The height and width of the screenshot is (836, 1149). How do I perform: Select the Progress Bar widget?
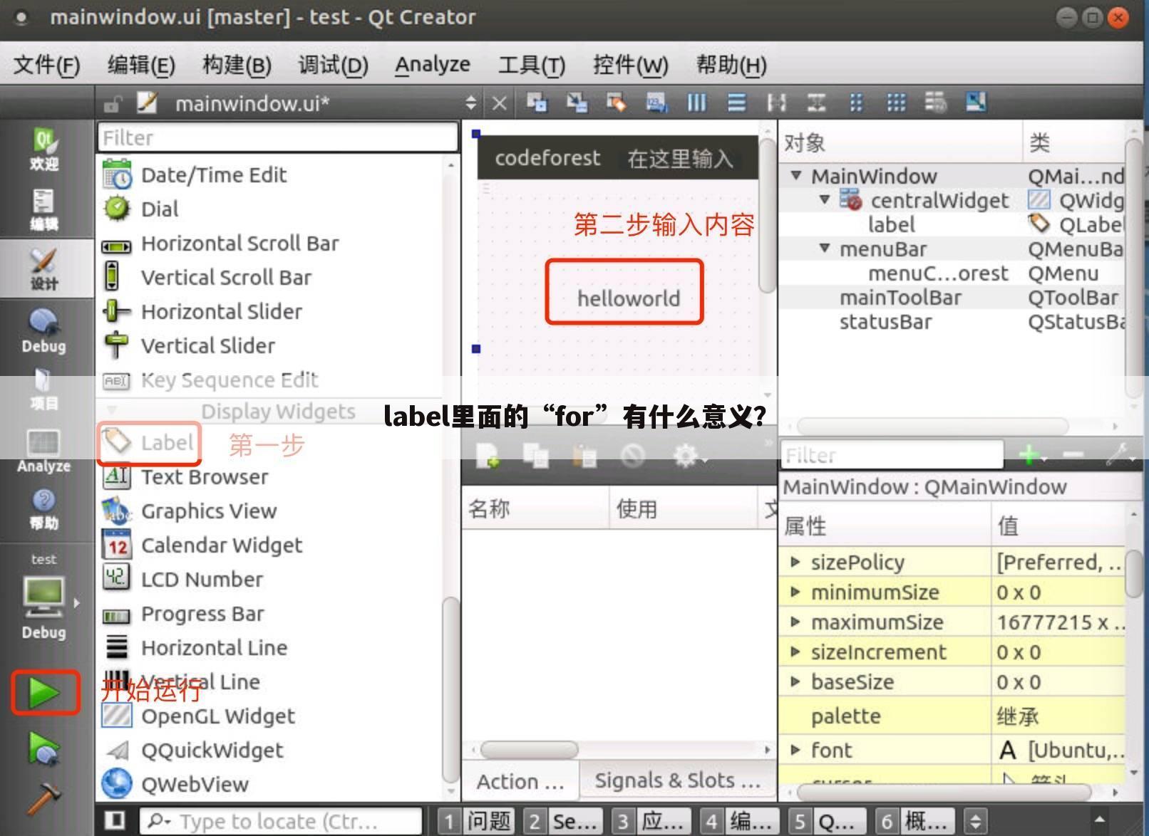click(x=184, y=613)
